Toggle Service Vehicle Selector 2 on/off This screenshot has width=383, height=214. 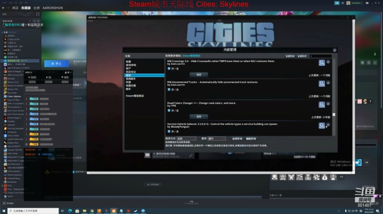click(x=169, y=131)
